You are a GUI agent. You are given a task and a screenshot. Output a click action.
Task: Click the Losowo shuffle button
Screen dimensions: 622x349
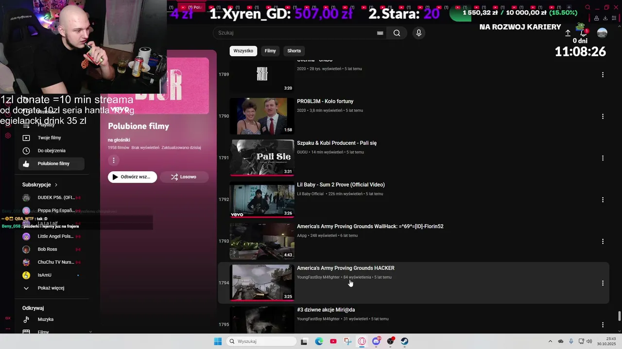coord(184,177)
